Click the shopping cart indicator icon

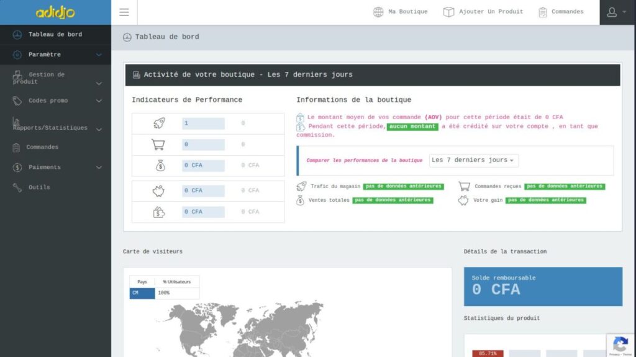pos(159,145)
